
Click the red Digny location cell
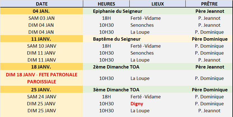coord(137,104)
